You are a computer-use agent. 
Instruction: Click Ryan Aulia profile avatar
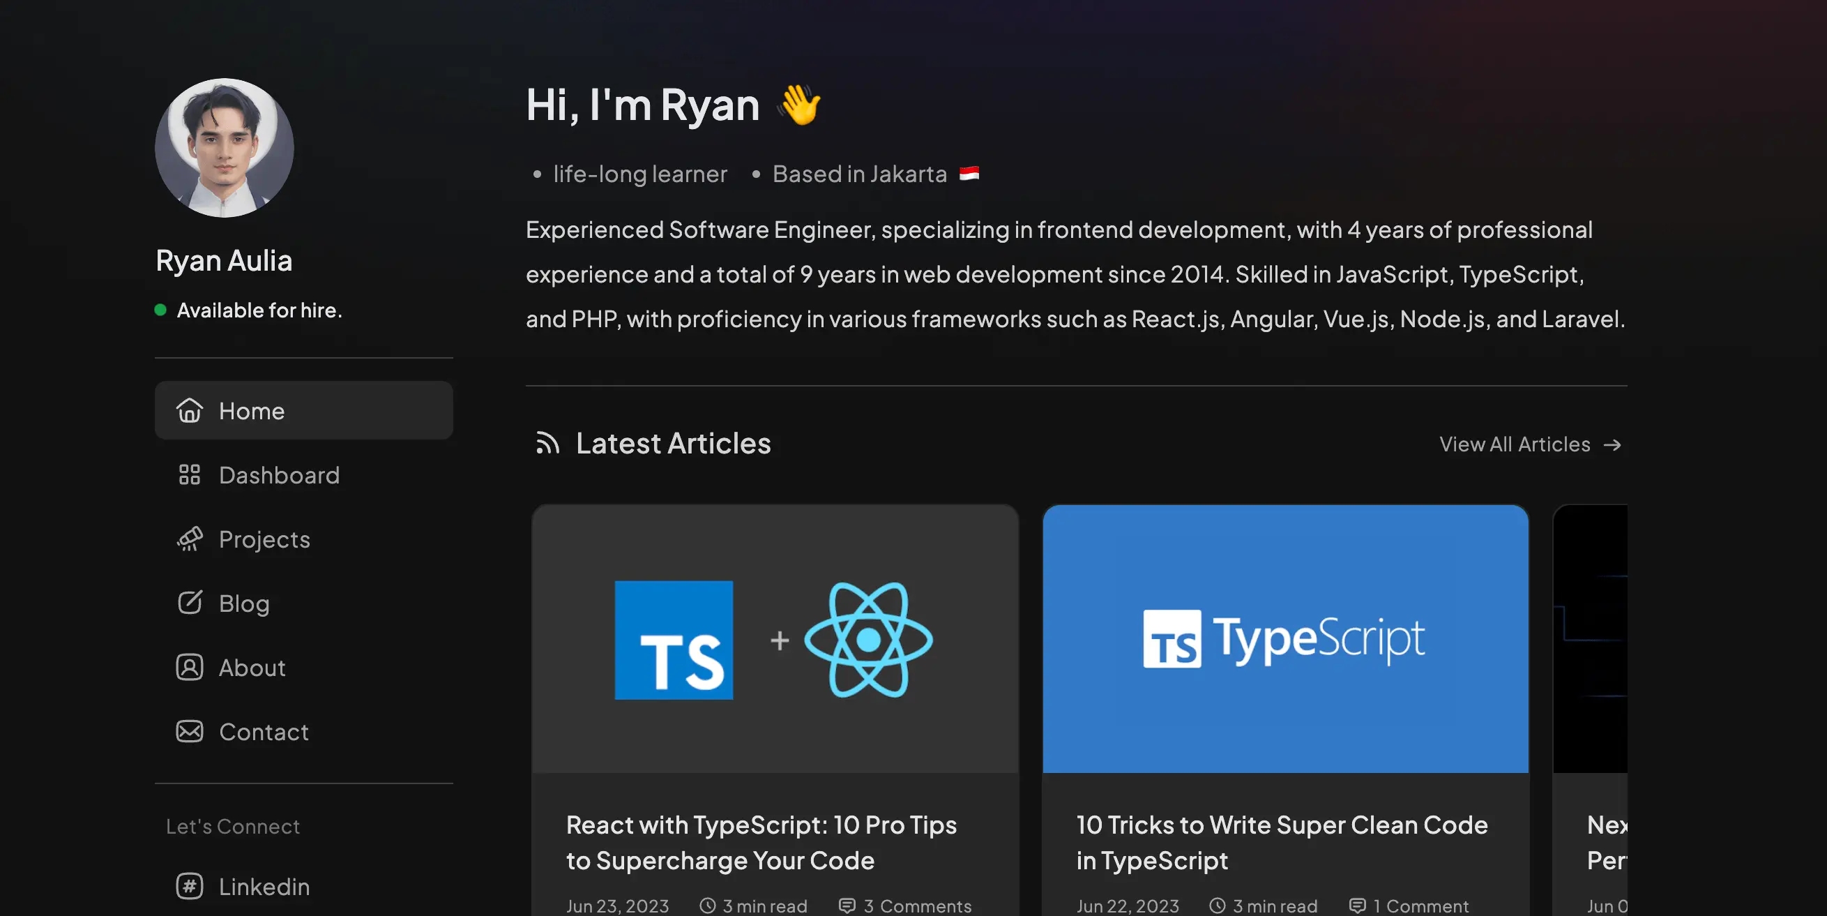point(224,148)
